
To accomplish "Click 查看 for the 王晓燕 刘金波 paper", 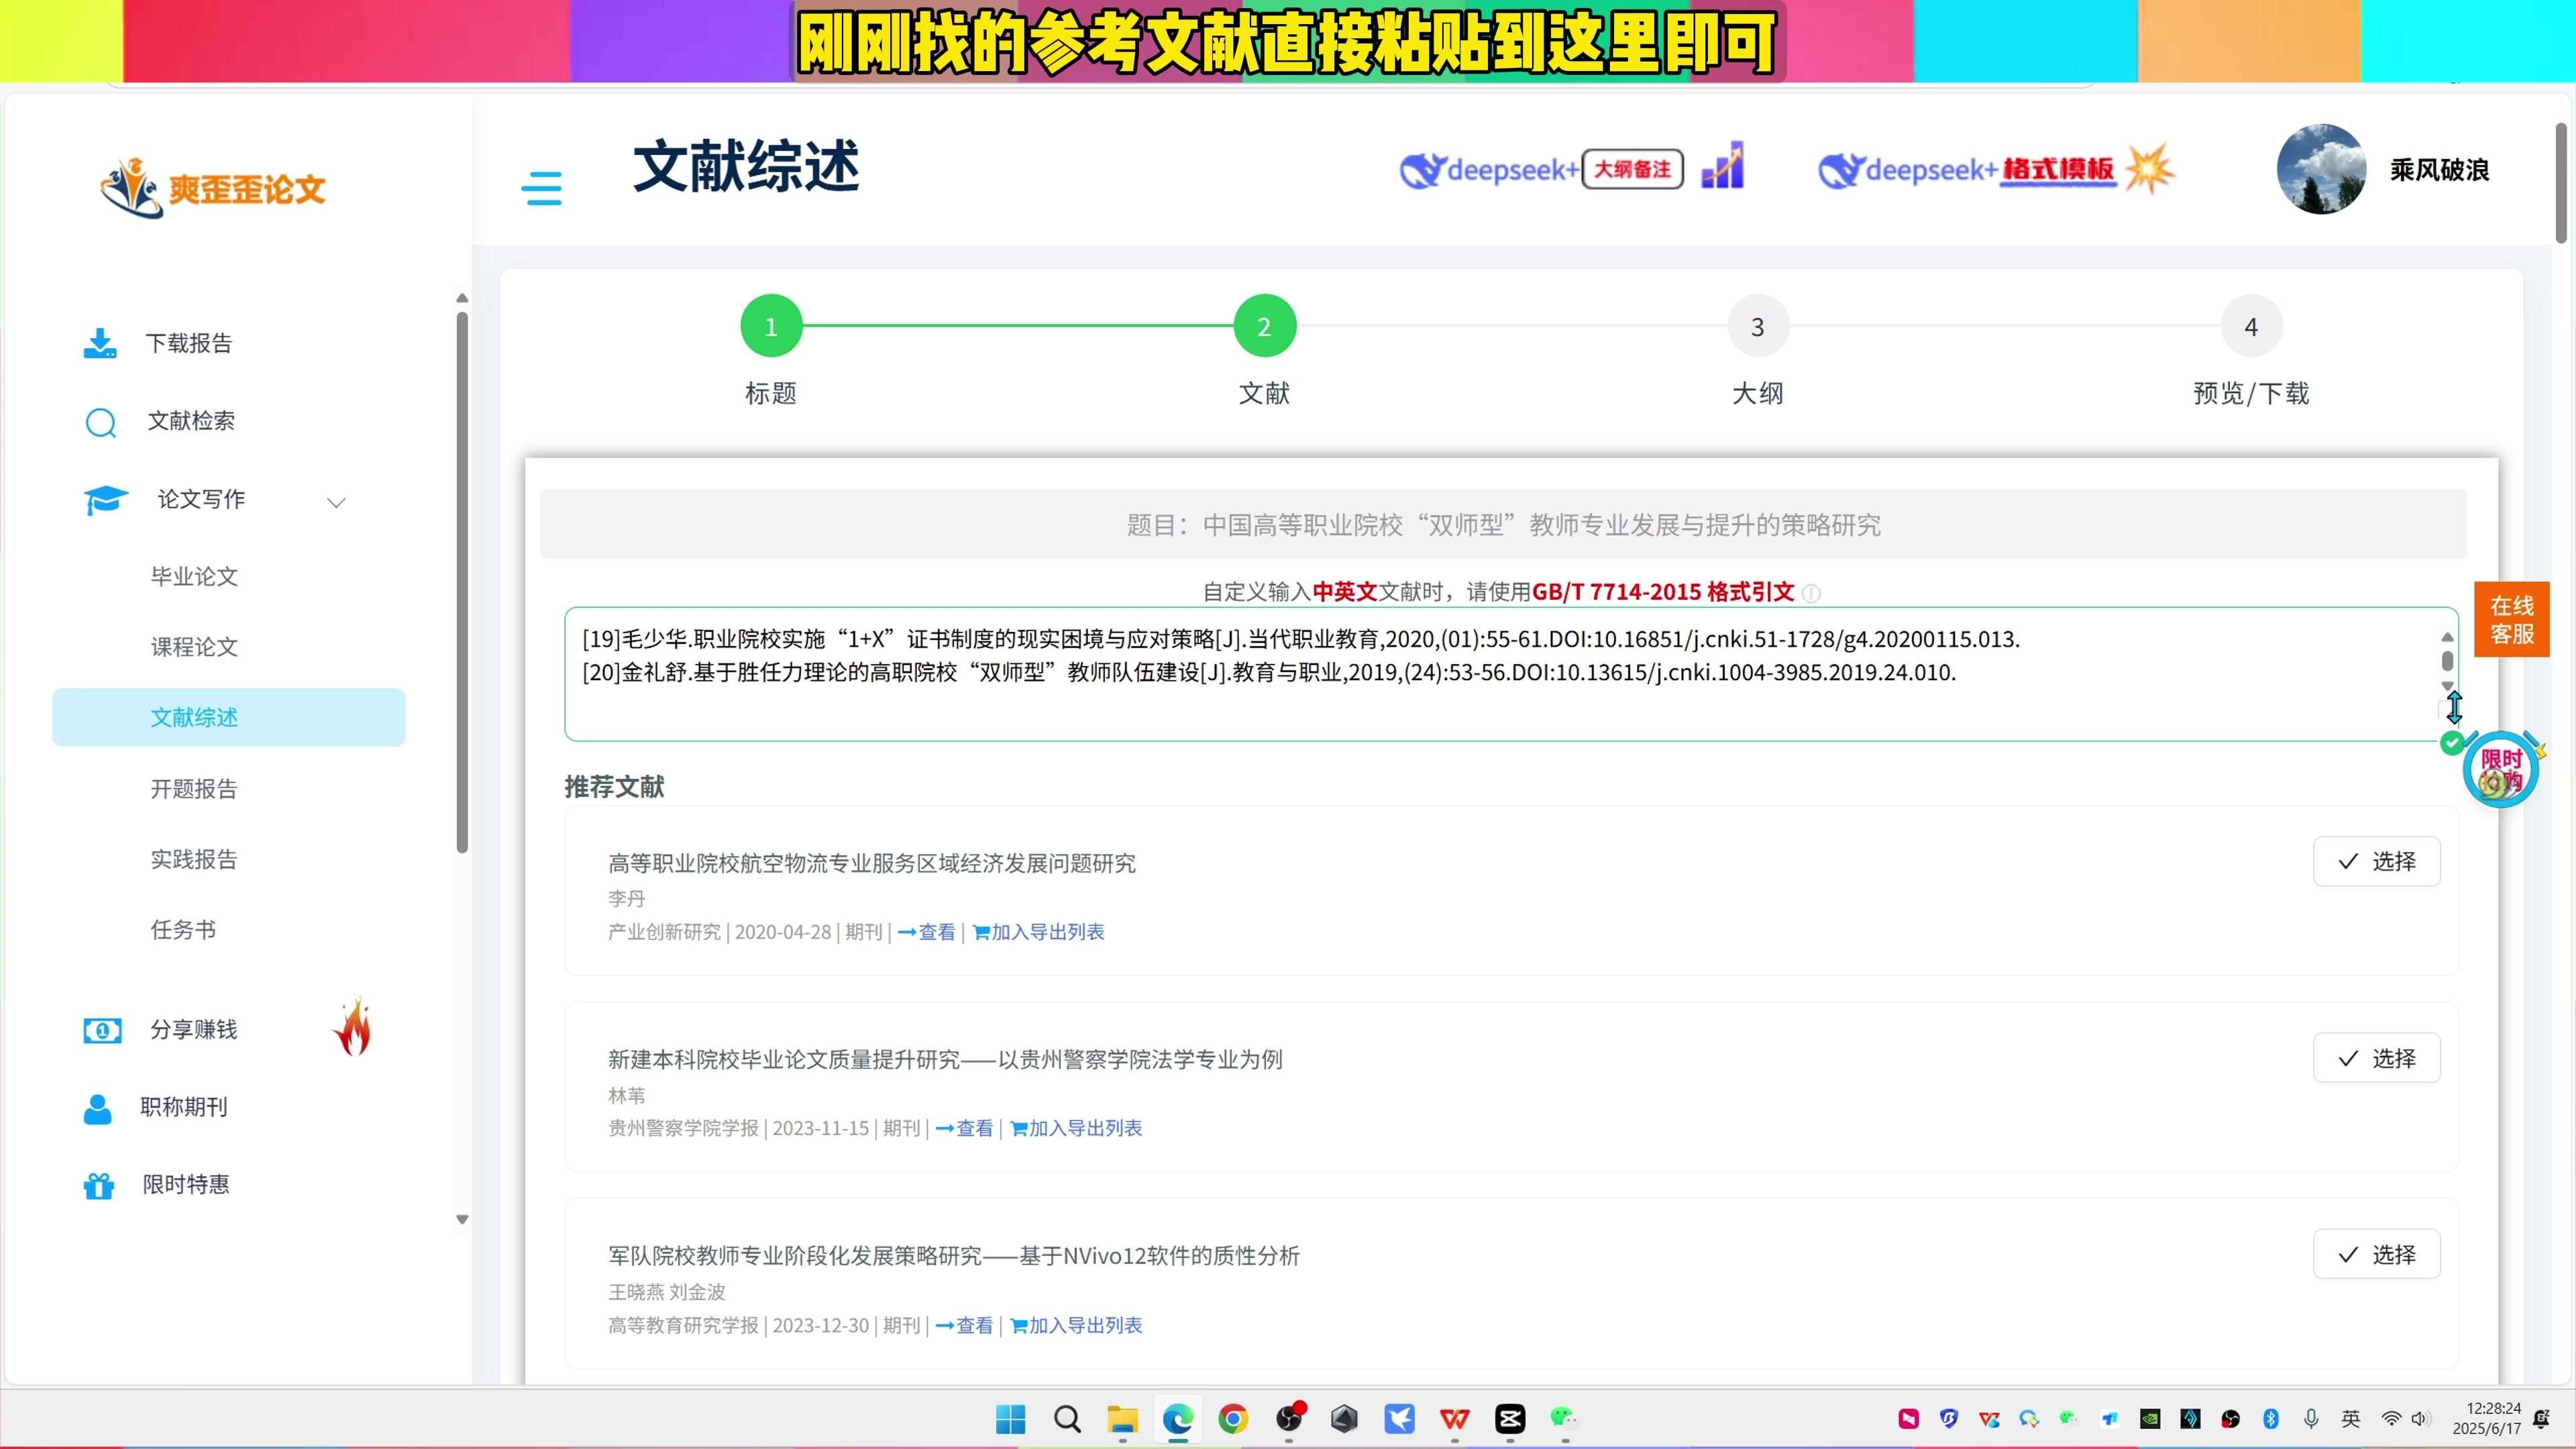I will [x=964, y=1325].
